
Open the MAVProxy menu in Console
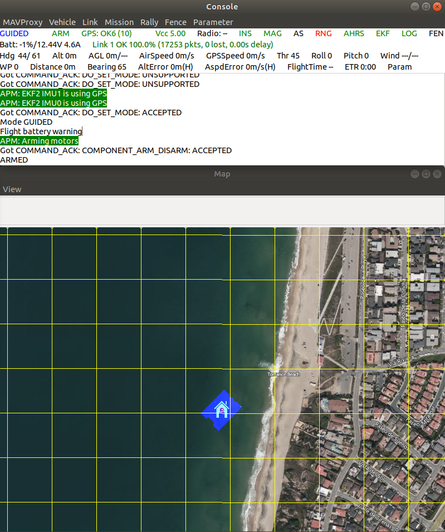23,22
